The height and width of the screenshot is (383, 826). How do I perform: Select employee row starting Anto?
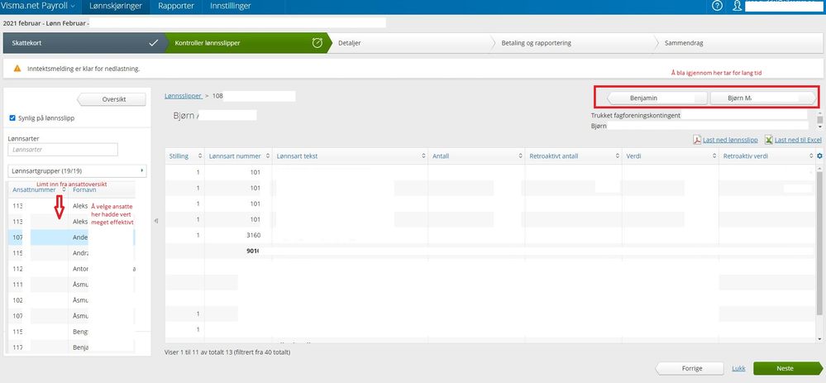click(x=72, y=269)
